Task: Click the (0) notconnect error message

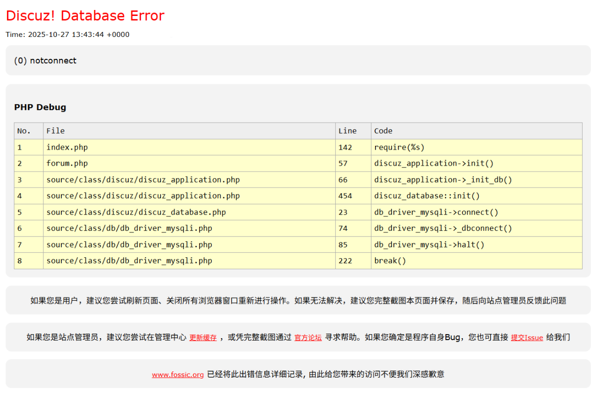Action: 45,61
